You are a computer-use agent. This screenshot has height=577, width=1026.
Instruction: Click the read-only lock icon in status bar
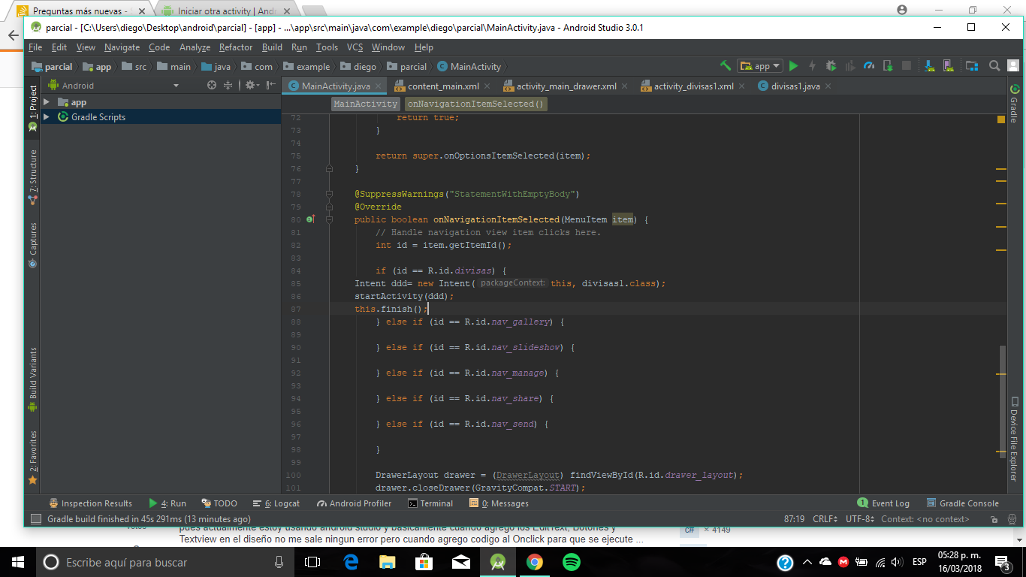coord(994,519)
